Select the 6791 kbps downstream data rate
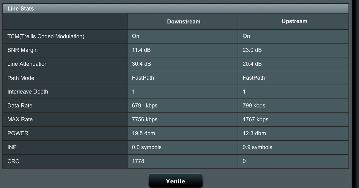The height and width of the screenshot is (188, 359). 145,106
